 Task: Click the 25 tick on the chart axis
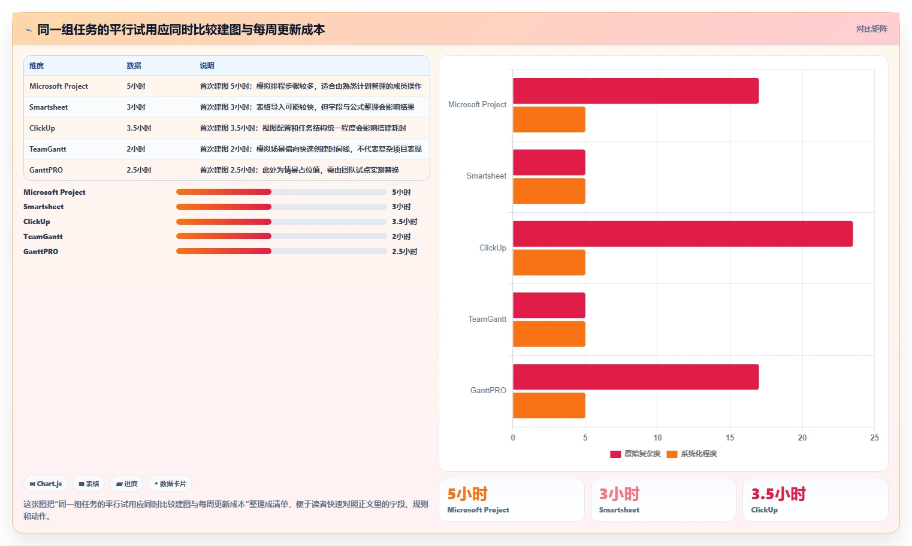(x=874, y=438)
